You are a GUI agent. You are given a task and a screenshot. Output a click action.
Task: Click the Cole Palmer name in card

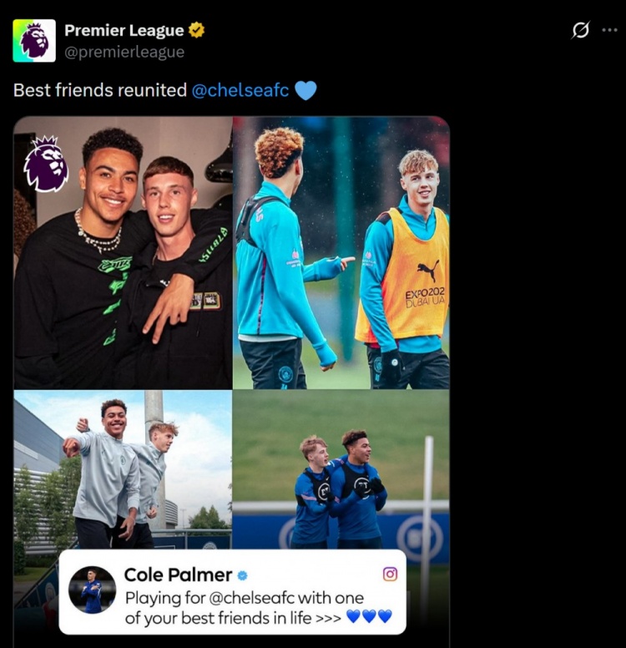pyautogui.click(x=178, y=575)
